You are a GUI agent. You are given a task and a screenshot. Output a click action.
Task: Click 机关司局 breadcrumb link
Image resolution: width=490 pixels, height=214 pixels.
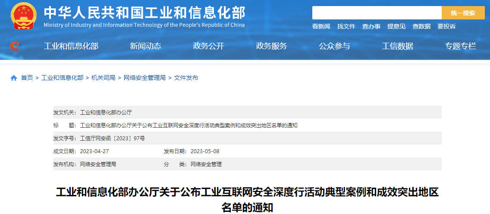coord(104,78)
